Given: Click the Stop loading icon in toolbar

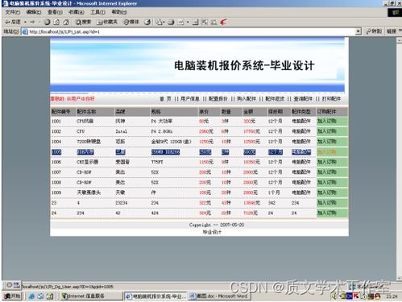Looking at the screenshot, I should (48, 22).
